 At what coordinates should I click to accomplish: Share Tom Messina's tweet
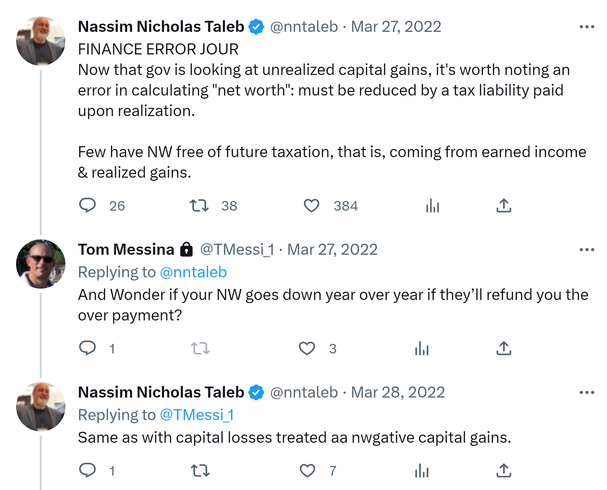[504, 348]
